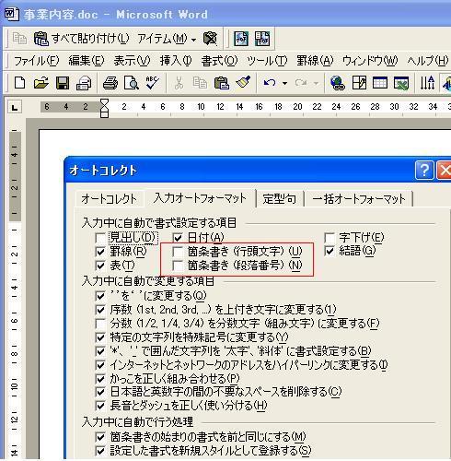
Task: Click the すべて貼り付け(L) button
Action: click(82, 39)
